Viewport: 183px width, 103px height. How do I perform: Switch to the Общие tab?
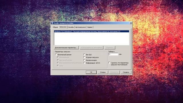click(55, 27)
